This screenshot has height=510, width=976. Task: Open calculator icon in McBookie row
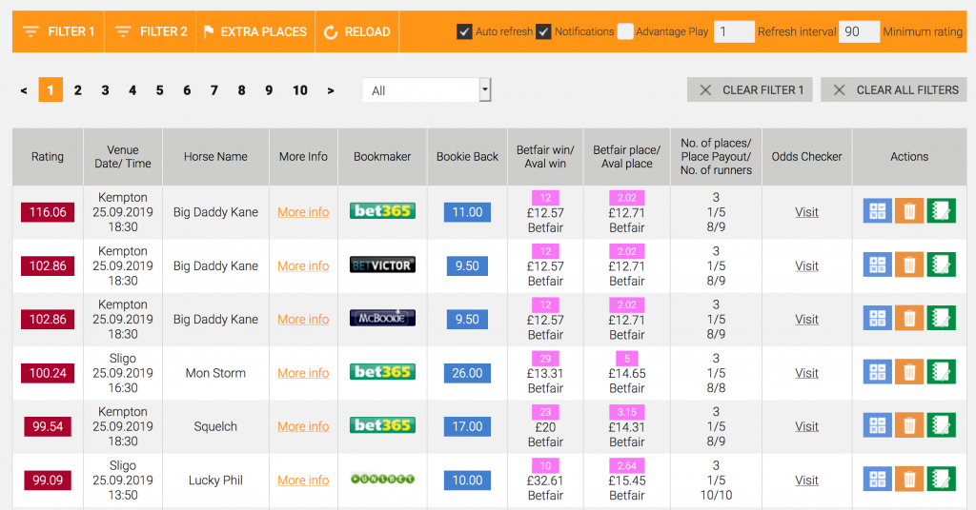click(x=877, y=319)
